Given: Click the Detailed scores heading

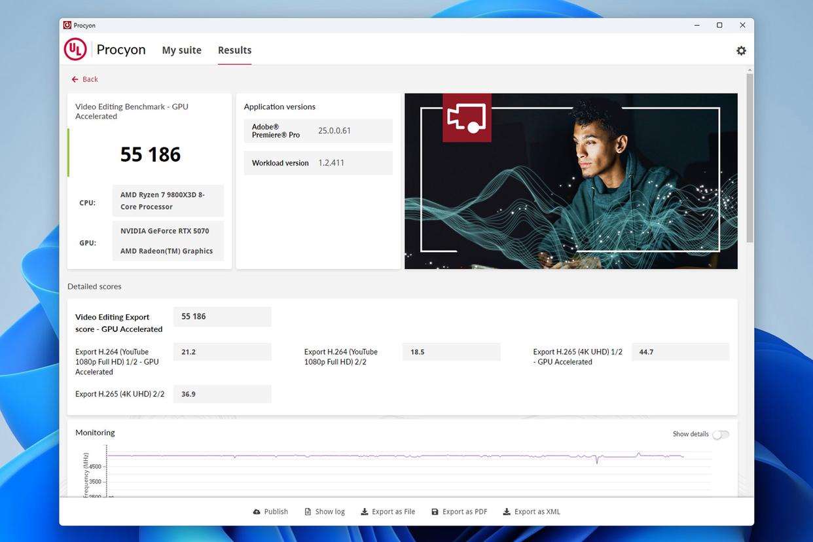Looking at the screenshot, I should click(94, 287).
